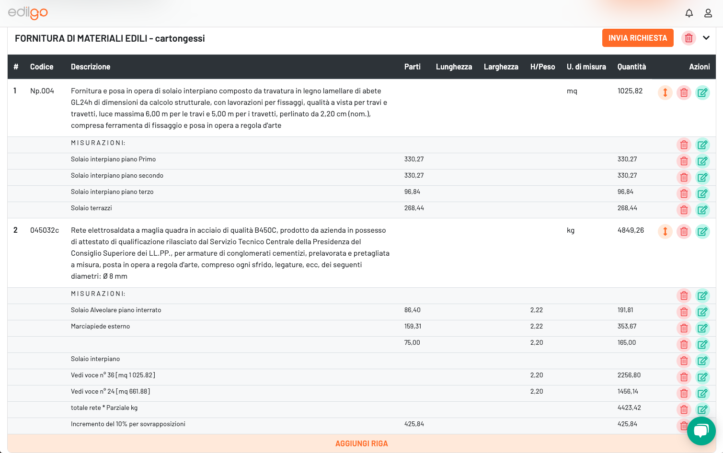Image resolution: width=723 pixels, height=453 pixels.
Task: Delete the Solaio interpiano piano Primo row
Action: [684, 161]
